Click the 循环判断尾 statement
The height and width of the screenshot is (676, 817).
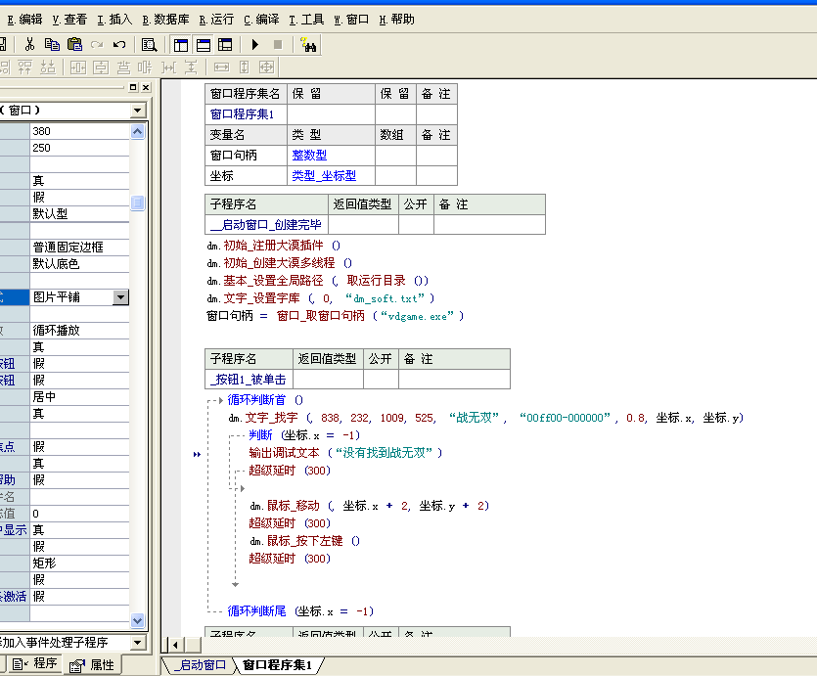pos(300,611)
